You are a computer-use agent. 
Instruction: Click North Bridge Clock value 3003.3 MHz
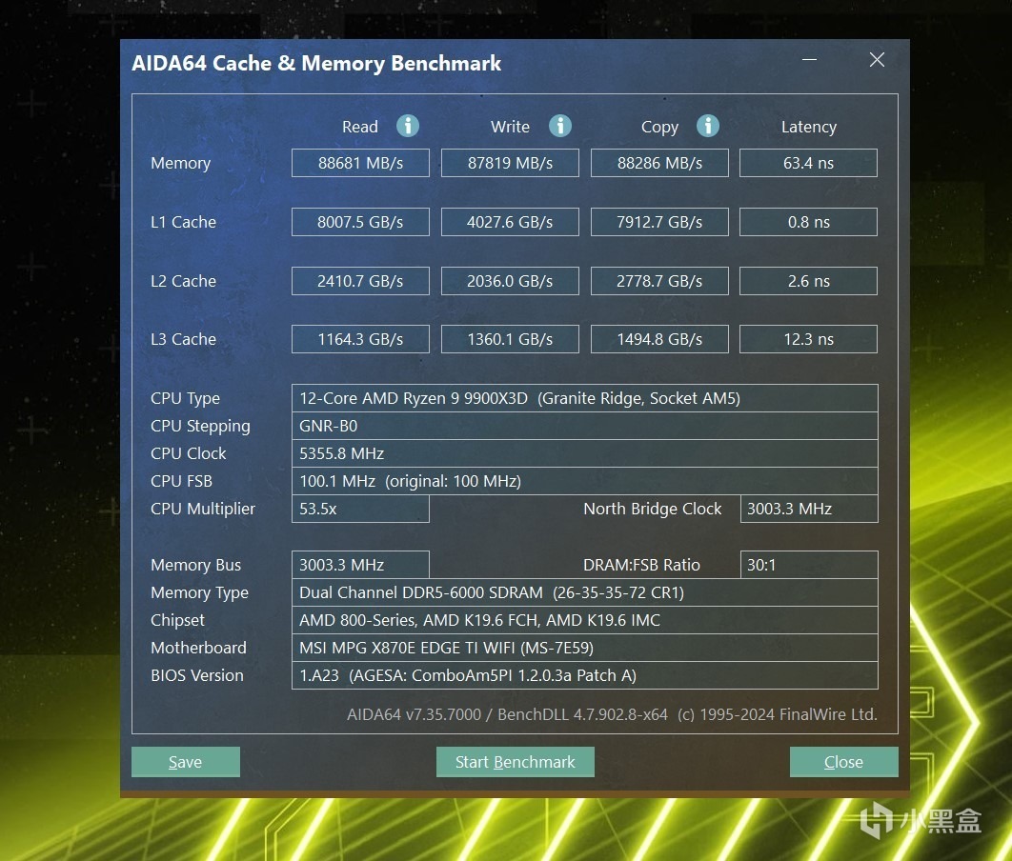(x=809, y=509)
